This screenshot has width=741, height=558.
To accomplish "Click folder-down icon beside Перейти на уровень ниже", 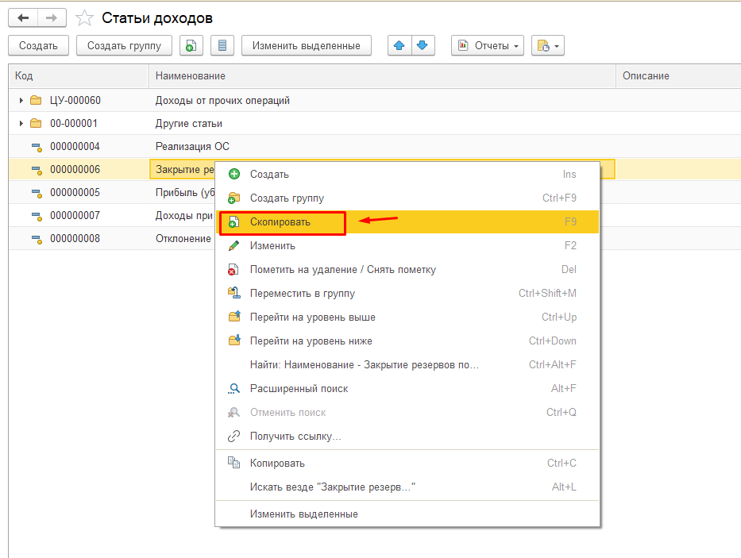I will 234,340.
